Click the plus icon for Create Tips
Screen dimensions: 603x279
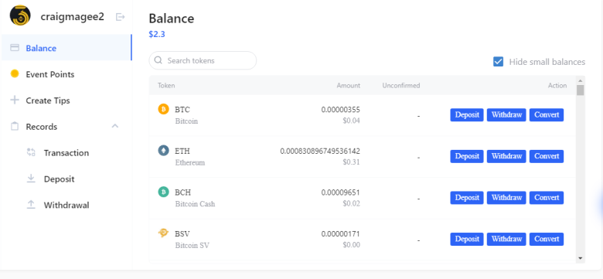(x=15, y=100)
